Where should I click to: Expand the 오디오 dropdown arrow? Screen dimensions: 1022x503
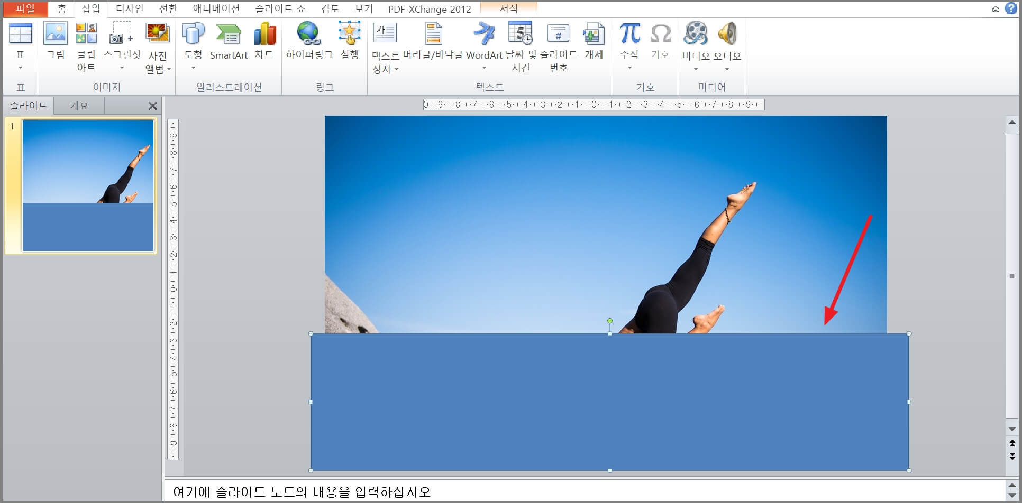point(727,69)
